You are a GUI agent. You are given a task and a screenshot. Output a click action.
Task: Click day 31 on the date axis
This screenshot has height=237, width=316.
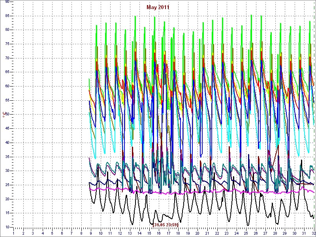pyautogui.click(x=304, y=233)
